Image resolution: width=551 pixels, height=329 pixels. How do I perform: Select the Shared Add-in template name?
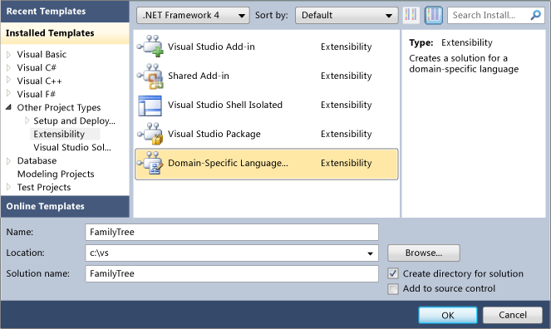pyautogui.click(x=198, y=76)
